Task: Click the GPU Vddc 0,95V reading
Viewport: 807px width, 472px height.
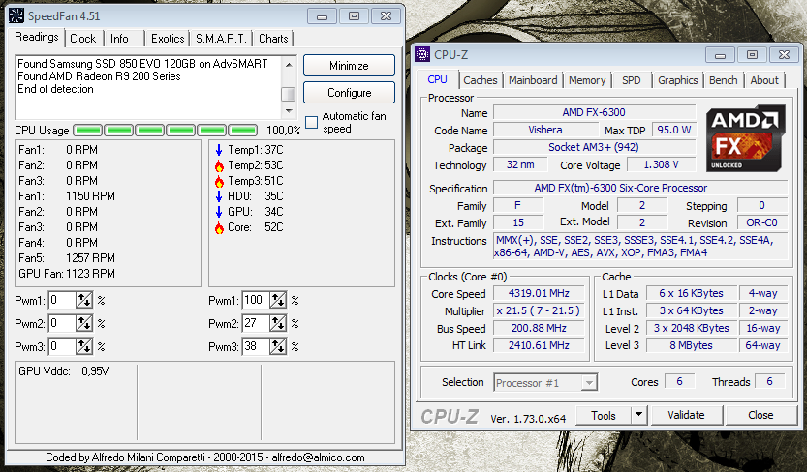Action: 64,371
